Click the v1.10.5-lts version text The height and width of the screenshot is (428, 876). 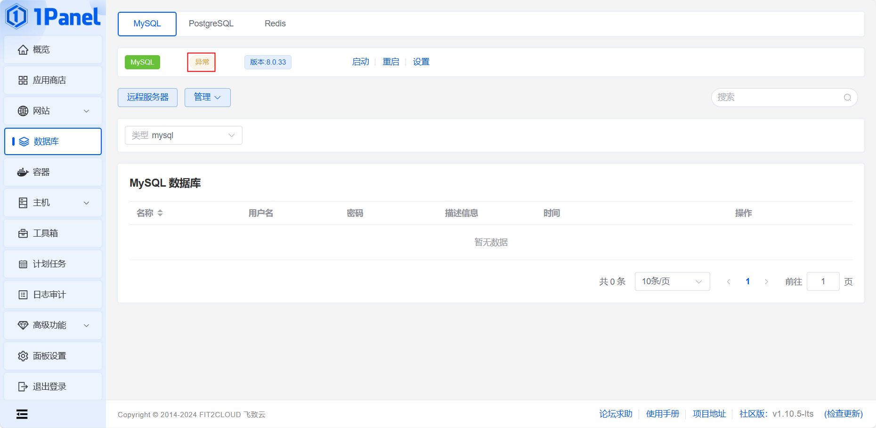793,414
